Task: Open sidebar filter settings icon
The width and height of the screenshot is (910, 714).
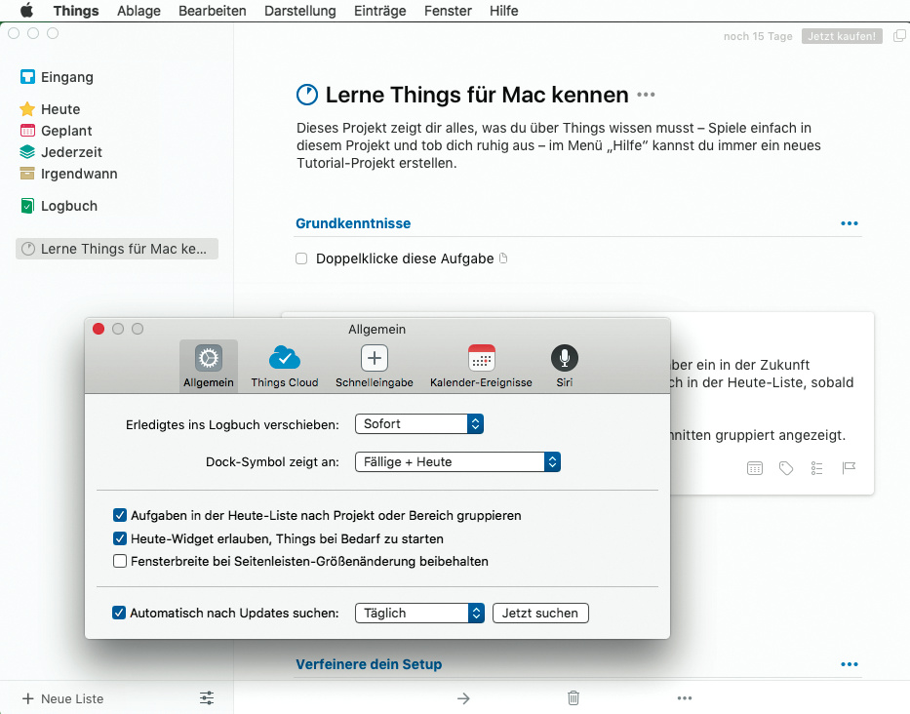Action: pyautogui.click(x=207, y=697)
